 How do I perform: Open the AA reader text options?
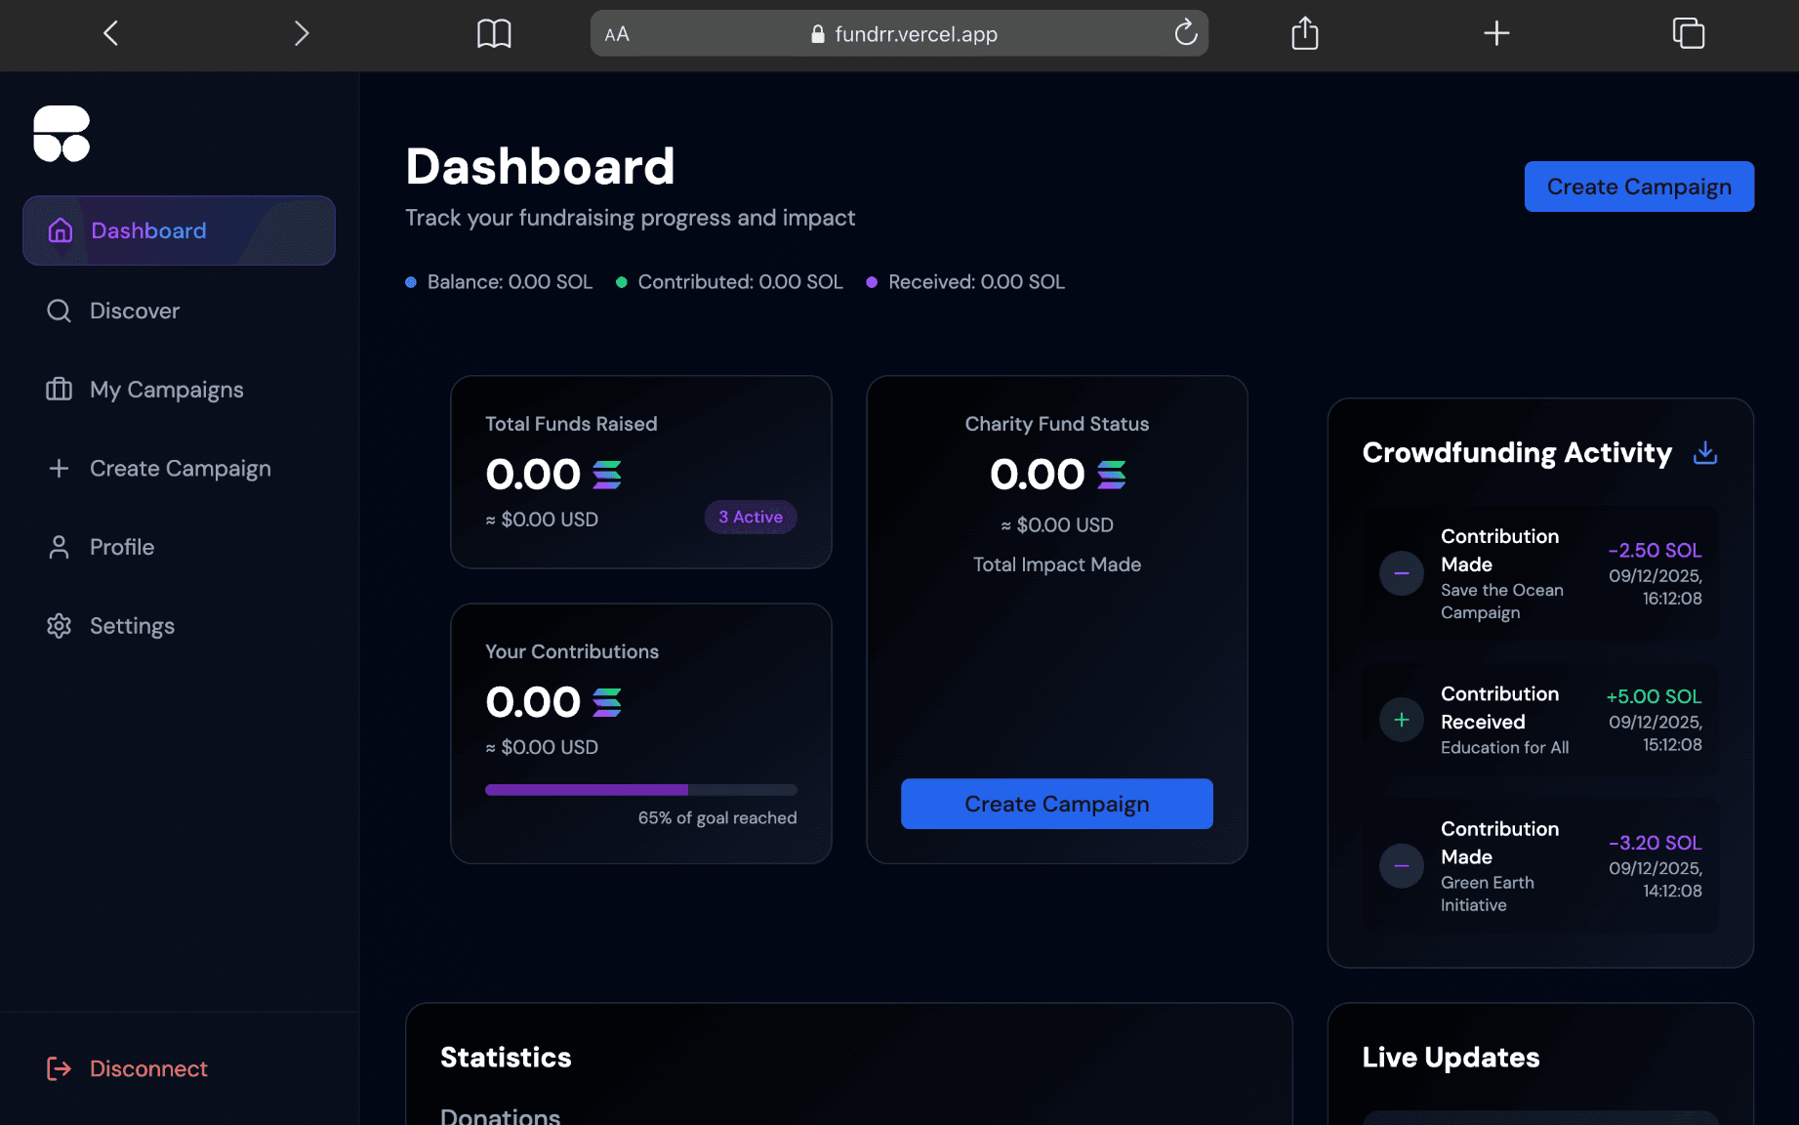[617, 34]
